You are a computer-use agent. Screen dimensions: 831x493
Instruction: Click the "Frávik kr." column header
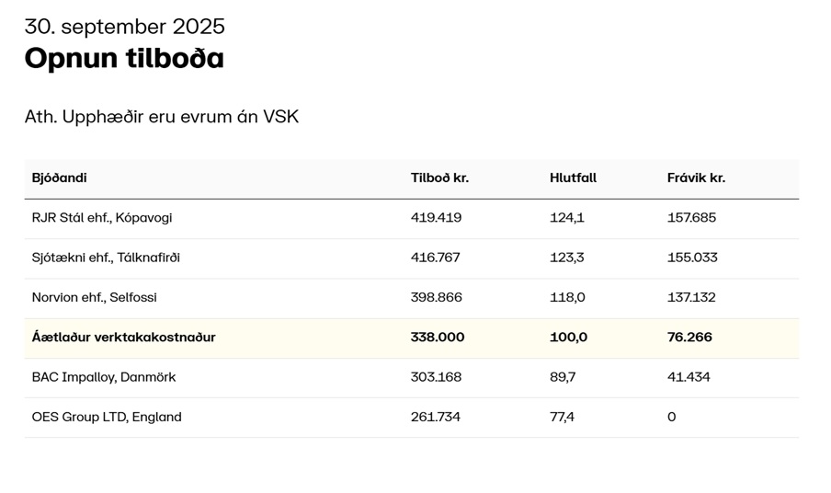tap(696, 178)
